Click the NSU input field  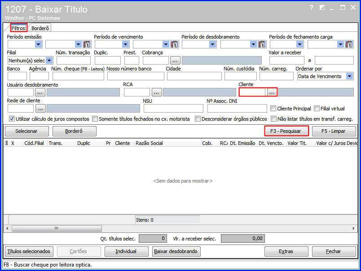[173, 108]
